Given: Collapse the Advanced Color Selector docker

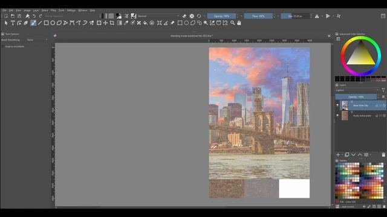Looking at the screenshot, I should 337,34.
